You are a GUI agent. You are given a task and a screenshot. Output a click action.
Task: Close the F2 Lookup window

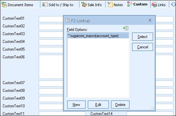tap(150, 20)
